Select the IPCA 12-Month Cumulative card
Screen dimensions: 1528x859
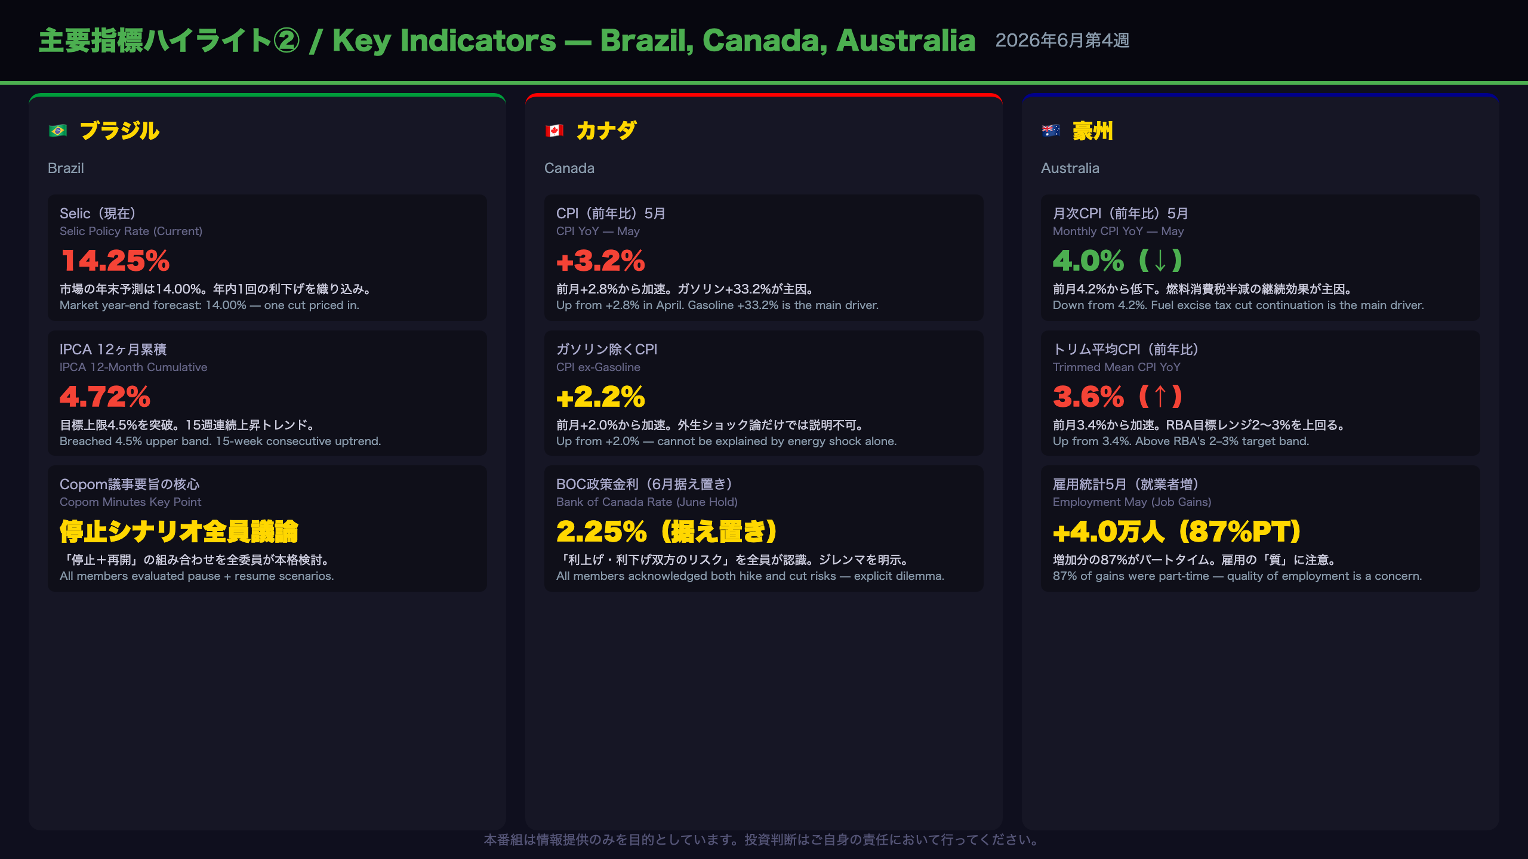(267, 393)
